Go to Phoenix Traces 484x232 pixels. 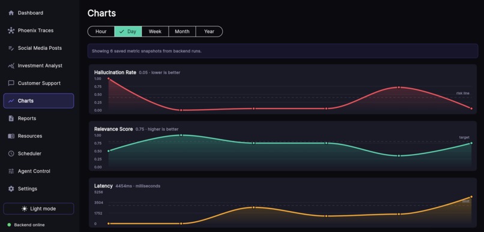coord(38,31)
